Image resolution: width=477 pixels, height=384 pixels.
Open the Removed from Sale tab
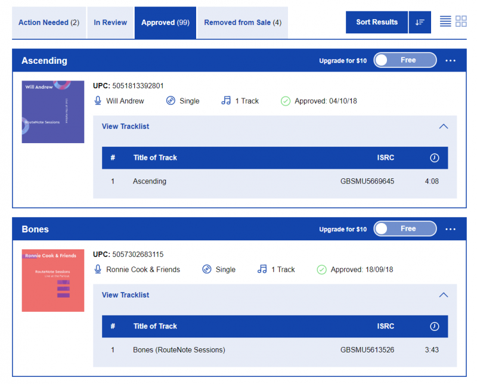pyautogui.click(x=242, y=22)
